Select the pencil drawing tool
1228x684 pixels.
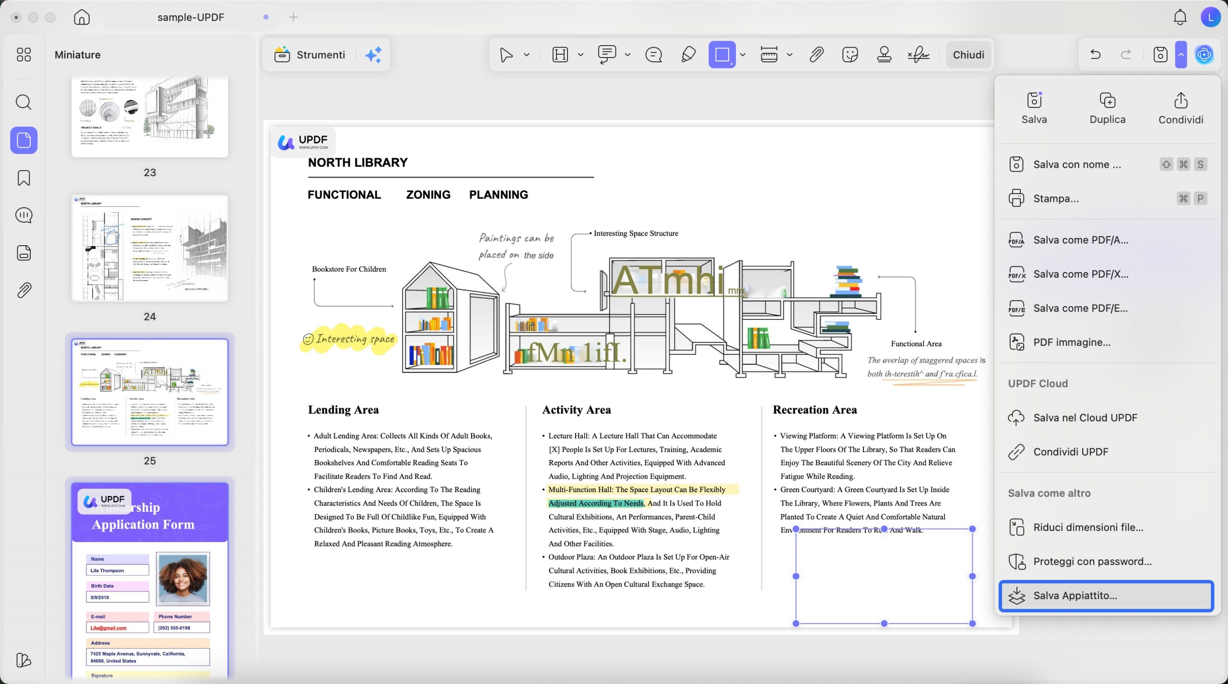coord(688,55)
